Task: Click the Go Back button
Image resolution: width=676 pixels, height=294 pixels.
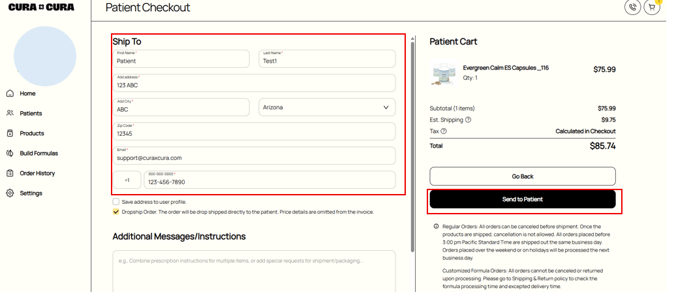Action: coord(522,176)
